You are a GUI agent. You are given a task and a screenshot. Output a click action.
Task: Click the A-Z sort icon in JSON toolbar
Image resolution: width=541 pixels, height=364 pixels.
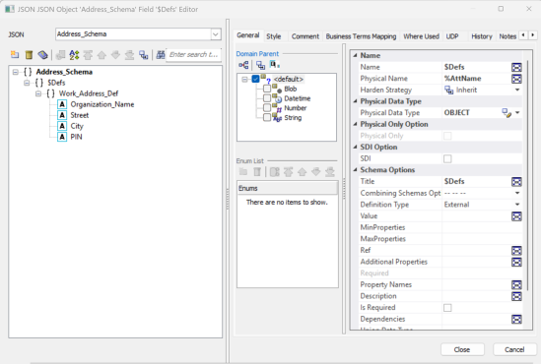point(74,54)
